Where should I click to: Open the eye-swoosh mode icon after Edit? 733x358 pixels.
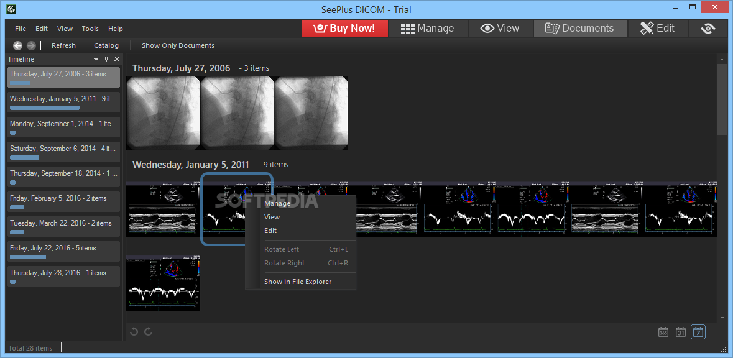[x=708, y=29]
